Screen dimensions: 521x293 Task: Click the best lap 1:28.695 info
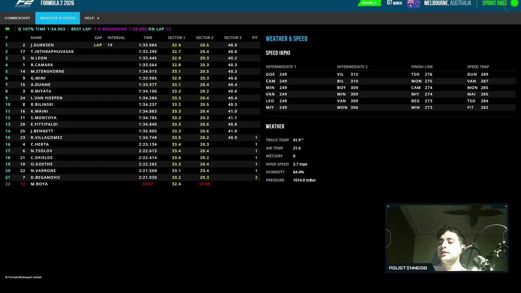click(121, 29)
